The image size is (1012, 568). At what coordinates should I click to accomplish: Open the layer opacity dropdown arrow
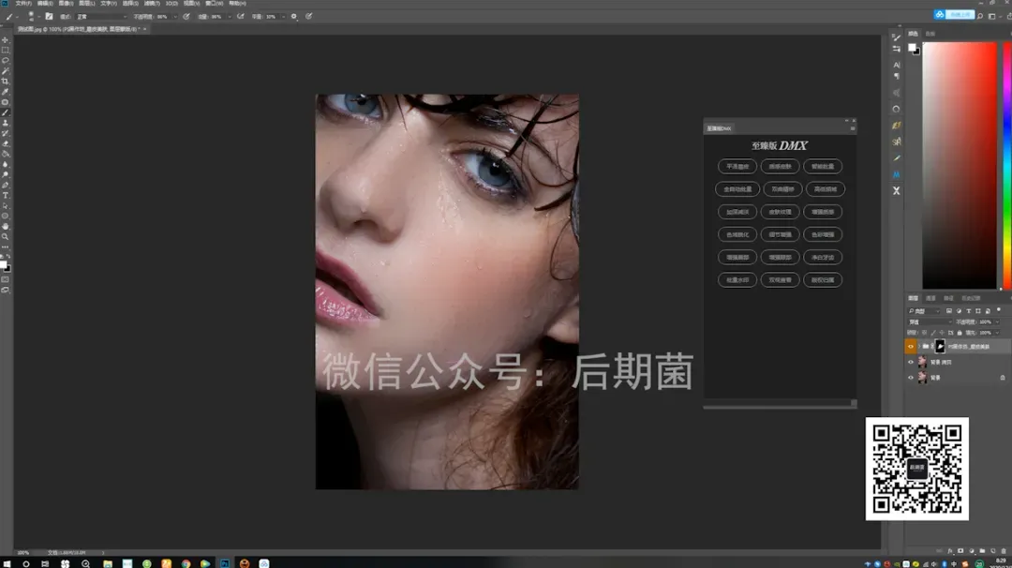[x=998, y=321]
